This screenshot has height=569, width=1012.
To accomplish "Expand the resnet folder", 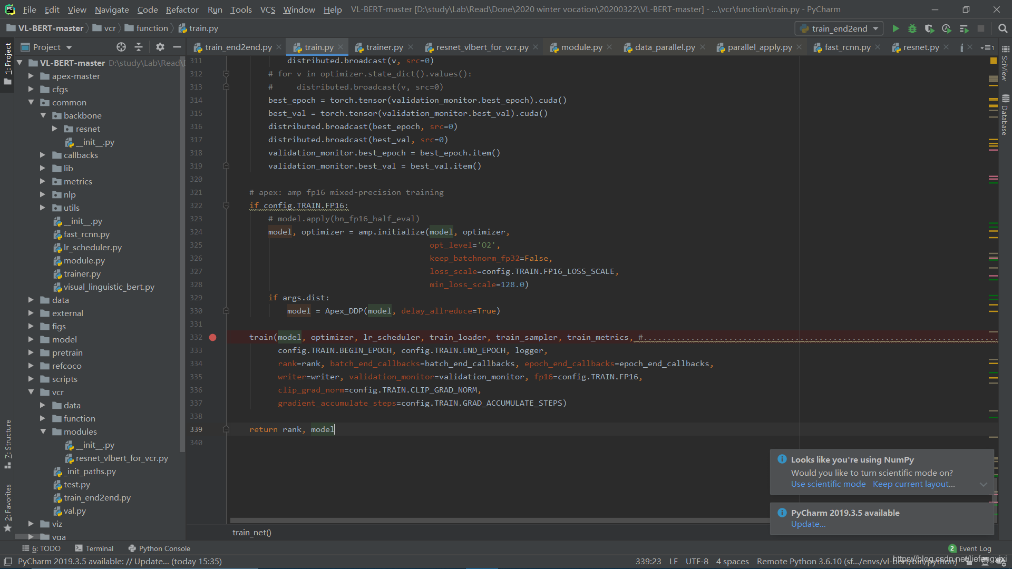I will pos(54,129).
